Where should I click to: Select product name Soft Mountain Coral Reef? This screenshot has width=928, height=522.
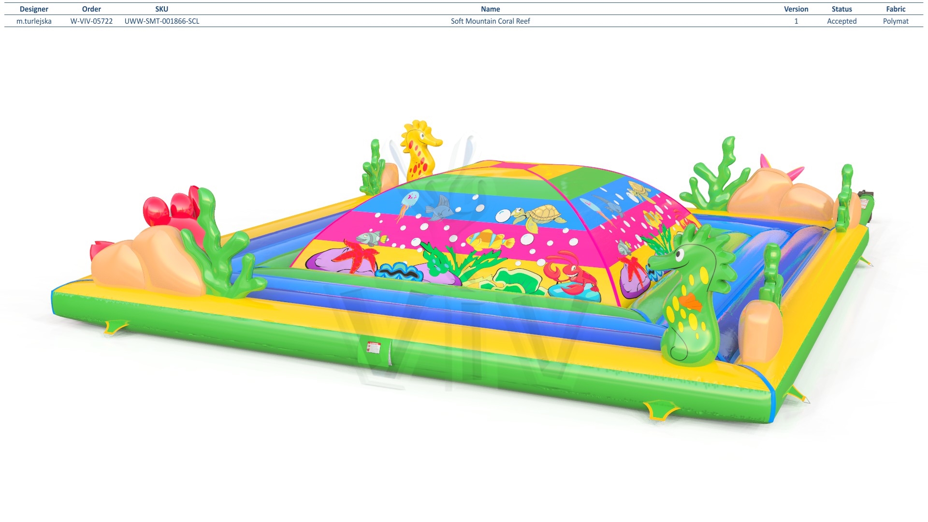coord(490,21)
